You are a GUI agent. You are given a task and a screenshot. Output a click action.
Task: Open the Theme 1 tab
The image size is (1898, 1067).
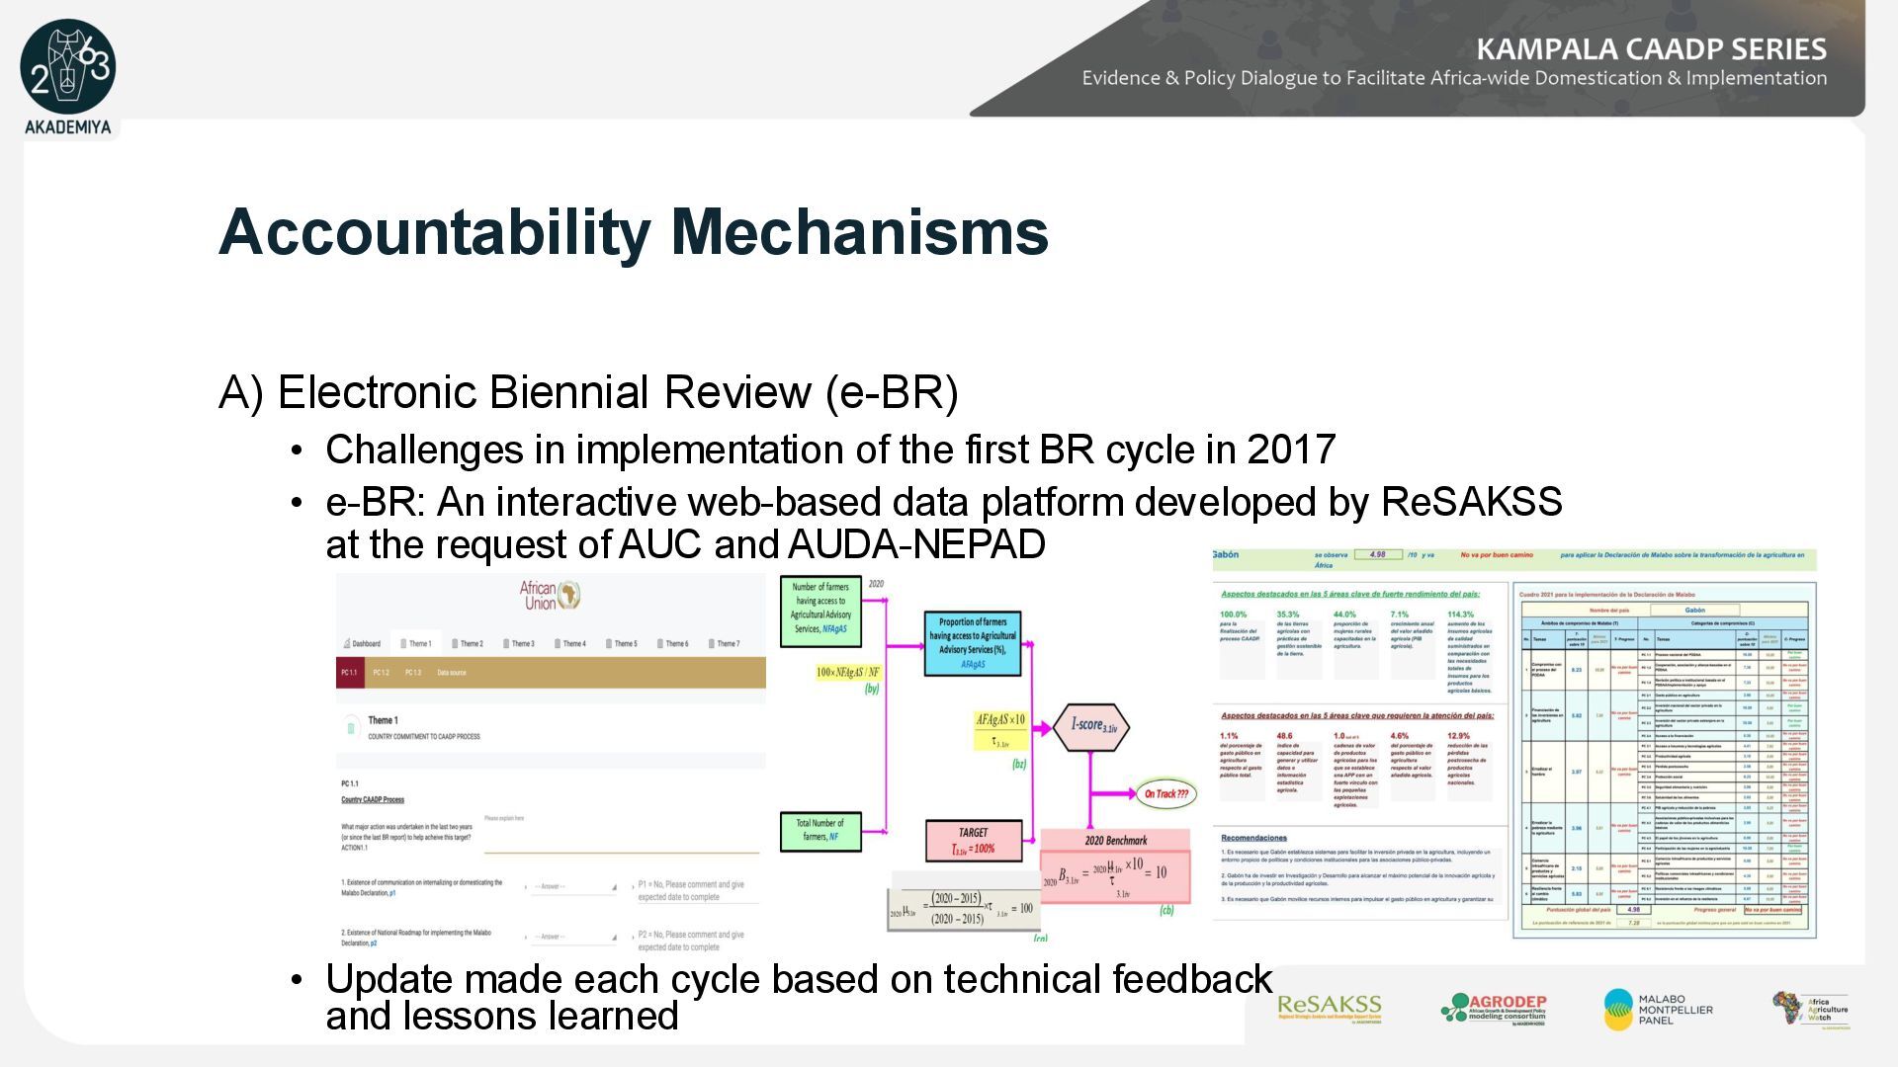pyautogui.click(x=415, y=643)
